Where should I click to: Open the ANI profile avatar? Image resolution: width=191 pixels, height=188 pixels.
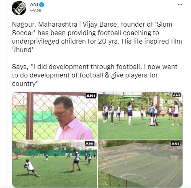pos(19,8)
